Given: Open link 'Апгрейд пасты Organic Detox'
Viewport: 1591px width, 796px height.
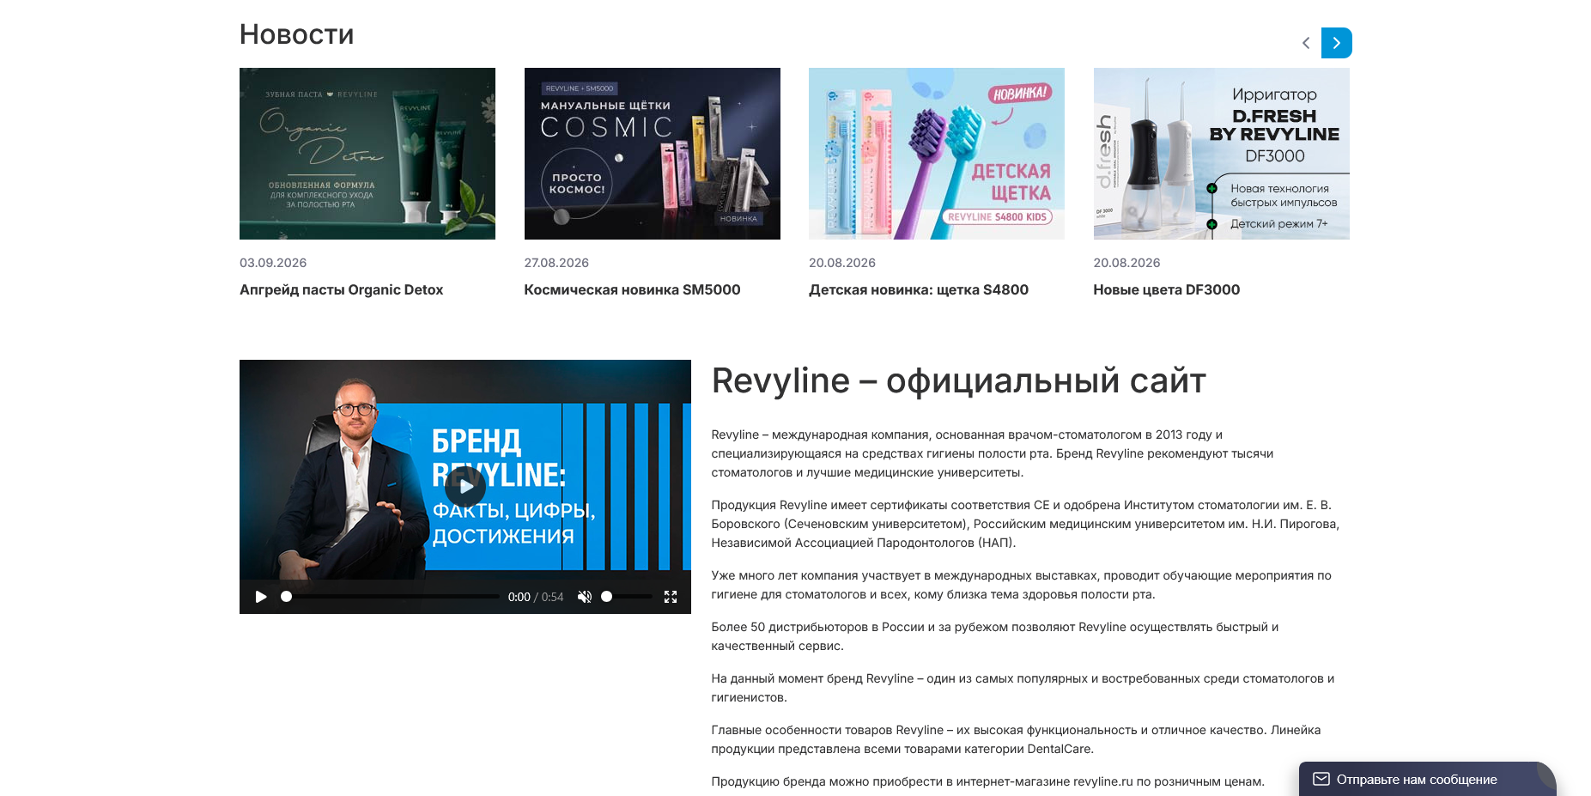Looking at the screenshot, I should (x=341, y=290).
